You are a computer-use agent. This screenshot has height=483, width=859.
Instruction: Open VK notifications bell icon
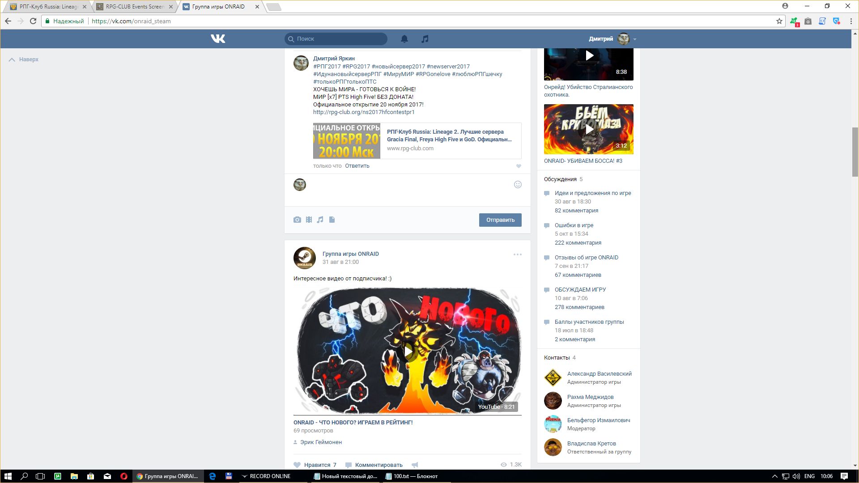click(404, 39)
